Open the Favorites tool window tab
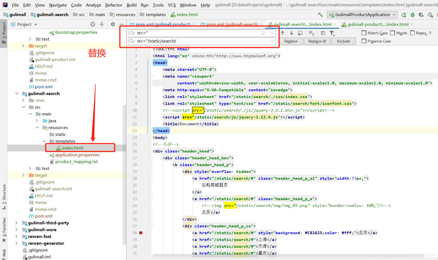The image size is (438, 260). [x=4, y=230]
